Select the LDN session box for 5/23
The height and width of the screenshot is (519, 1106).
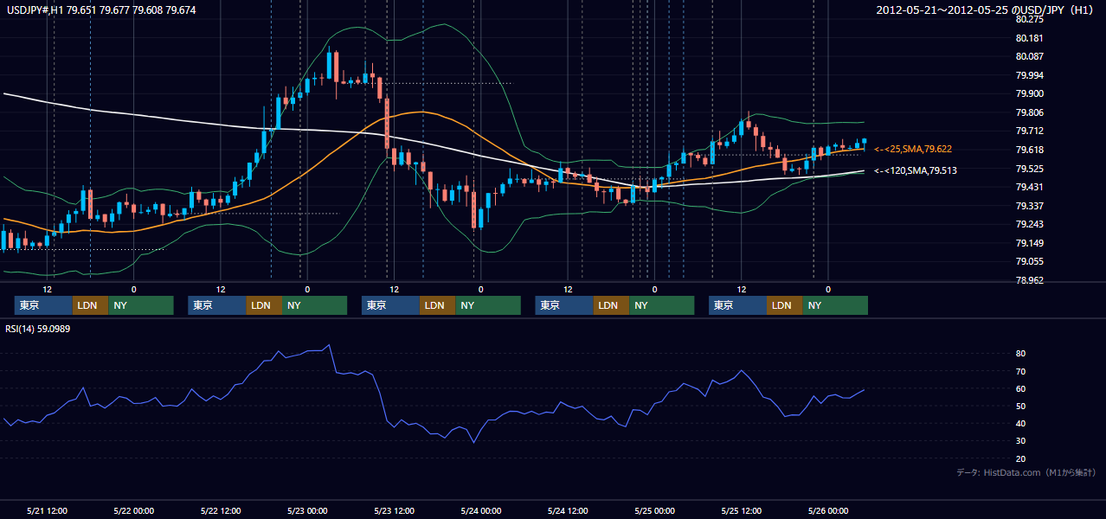pyautogui.click(x=437, y=305)
